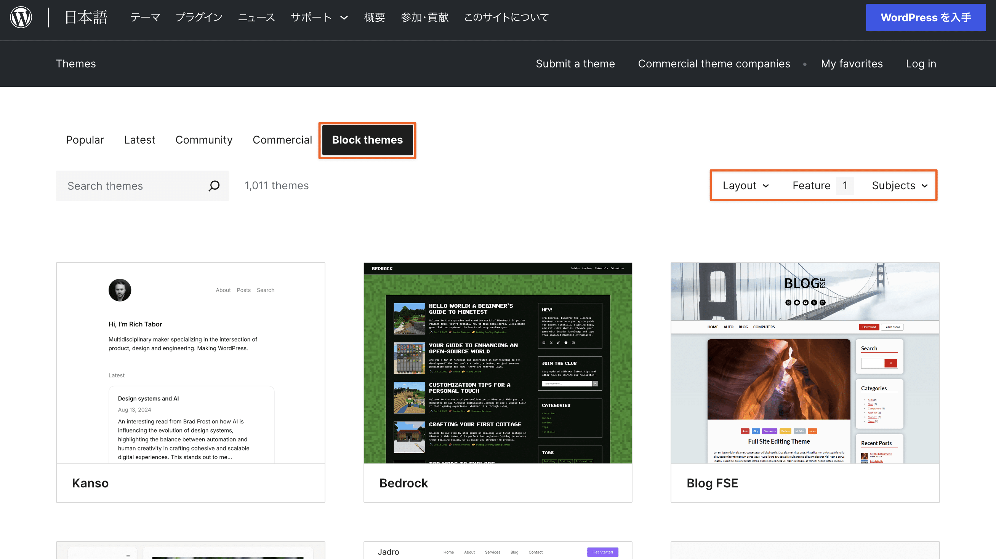The height and width of the screenshot is (559, 996).
Task: Open the Blog FSE theme preview
Action: pos(805,365)
